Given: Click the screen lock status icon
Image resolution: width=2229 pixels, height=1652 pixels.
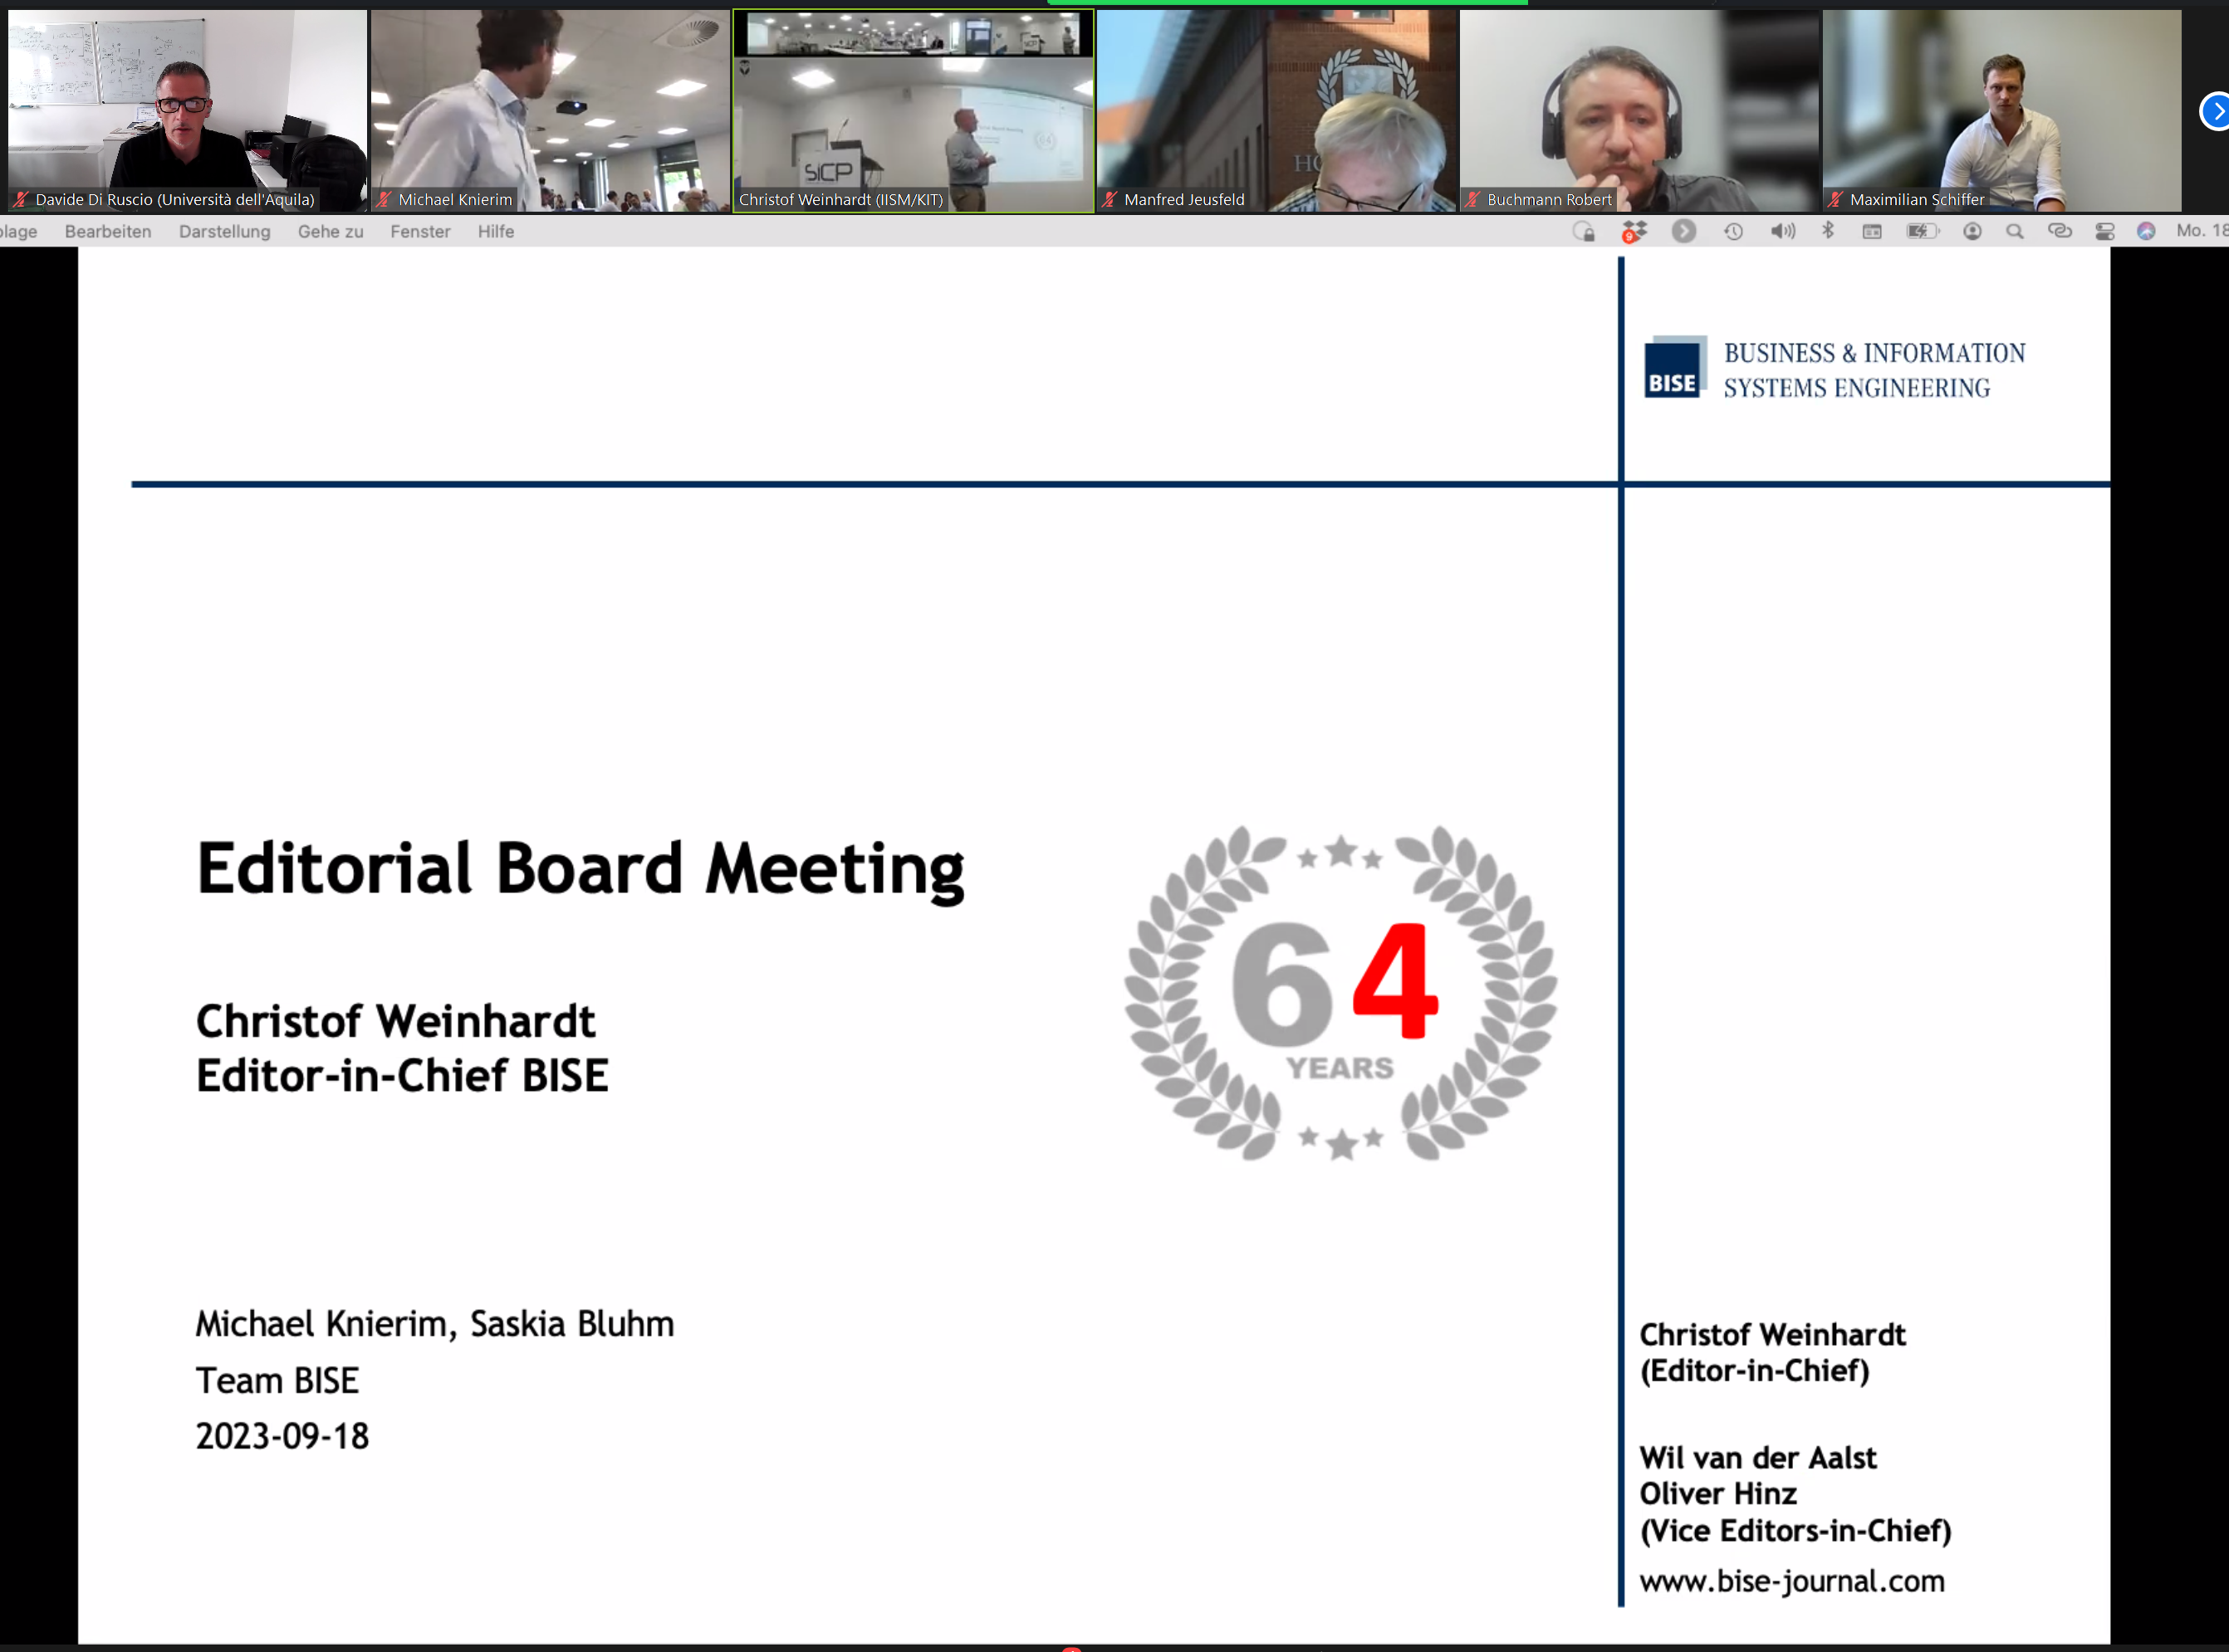Looking at the screenshot, I should 1584,231.
